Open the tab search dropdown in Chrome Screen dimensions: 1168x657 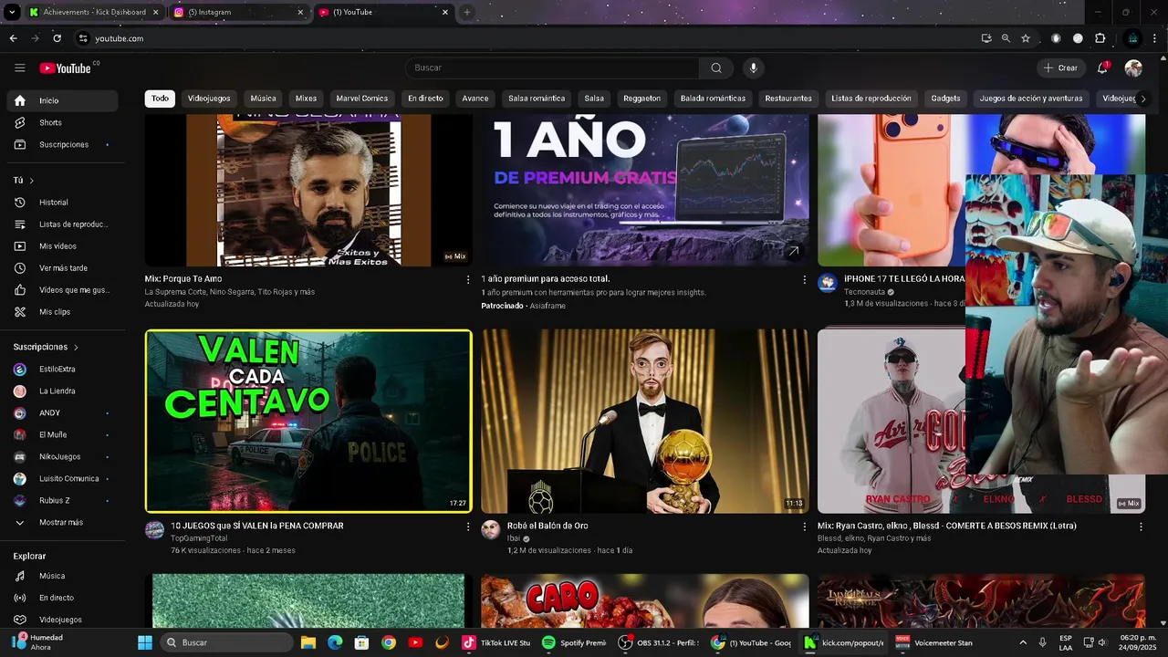point(12,13)
